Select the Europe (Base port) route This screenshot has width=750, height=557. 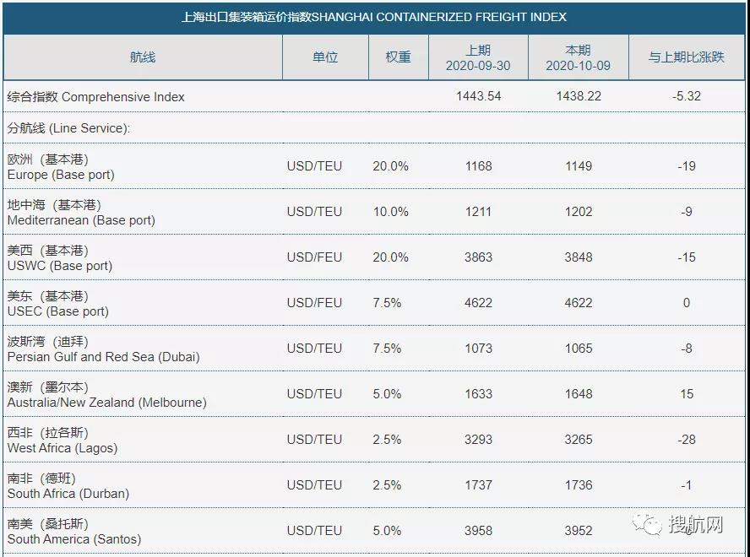click(60, 167)
